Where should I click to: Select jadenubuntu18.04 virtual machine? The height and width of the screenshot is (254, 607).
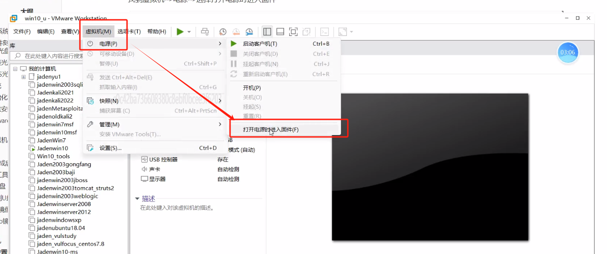click(61, 228)
